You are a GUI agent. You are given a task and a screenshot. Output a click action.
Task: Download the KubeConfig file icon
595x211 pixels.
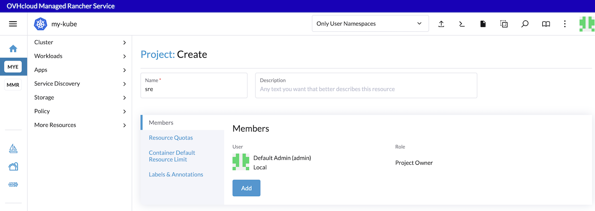[483, 24]
